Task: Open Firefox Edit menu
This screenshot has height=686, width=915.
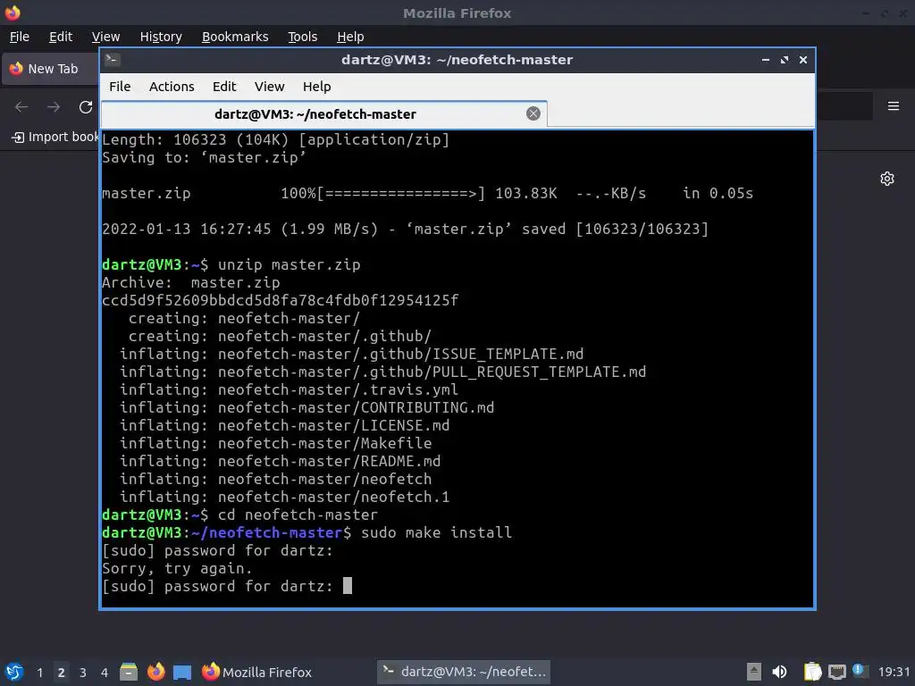Action: pos(61,37)
